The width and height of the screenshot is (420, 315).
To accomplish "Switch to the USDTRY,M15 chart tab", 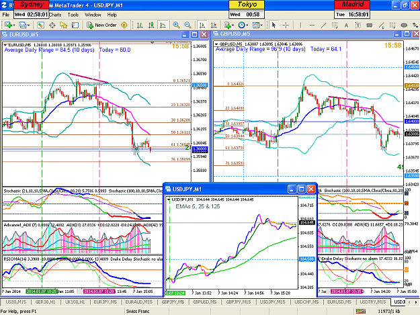I will 372,302.
